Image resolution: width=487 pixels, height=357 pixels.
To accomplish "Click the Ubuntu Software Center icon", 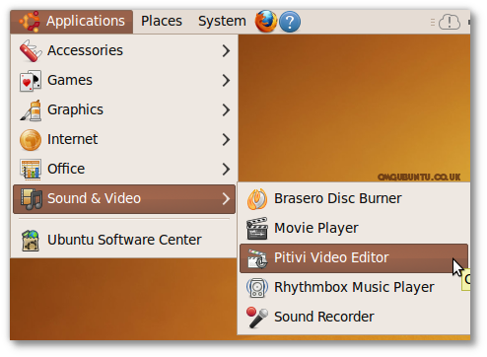I will click(31, 241).
